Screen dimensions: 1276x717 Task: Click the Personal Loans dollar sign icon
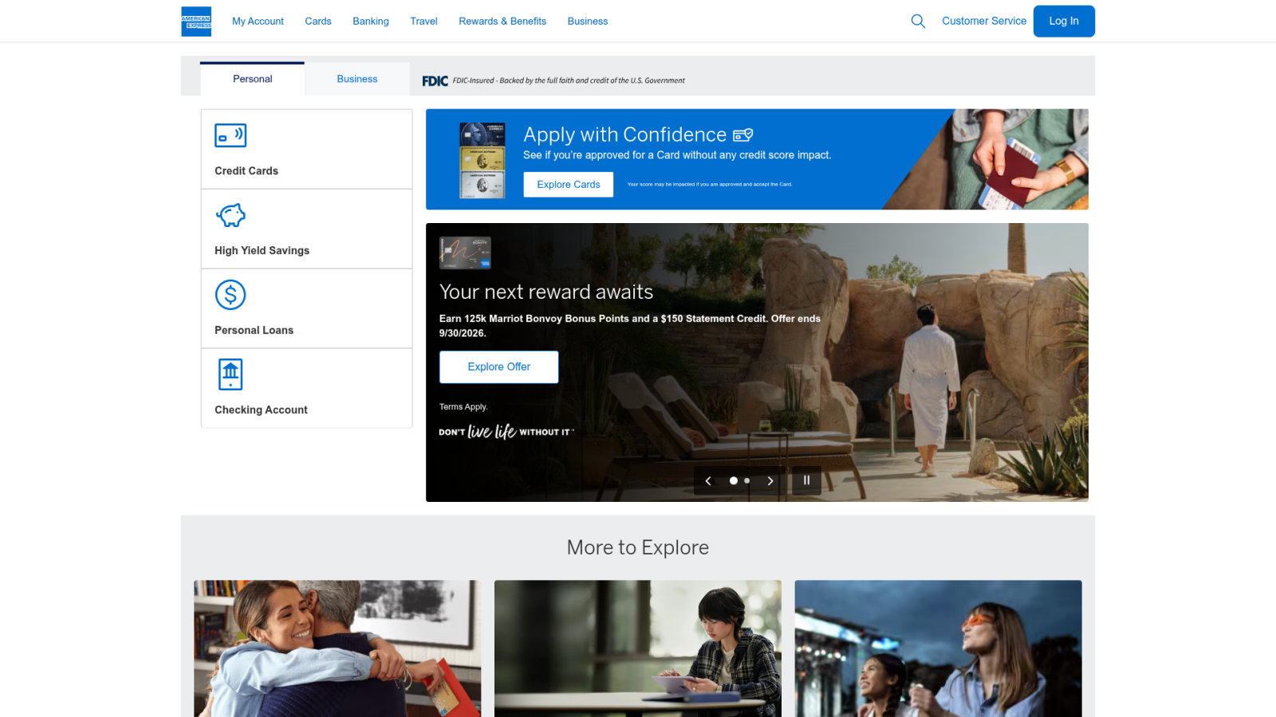tap(230, 295)
